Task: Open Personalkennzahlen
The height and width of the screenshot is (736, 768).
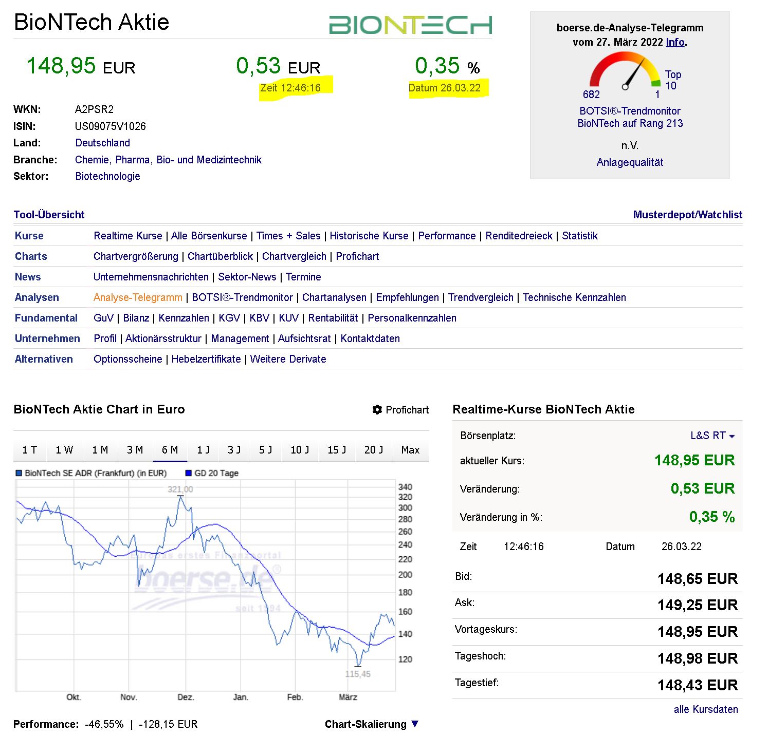Action: 412,318
